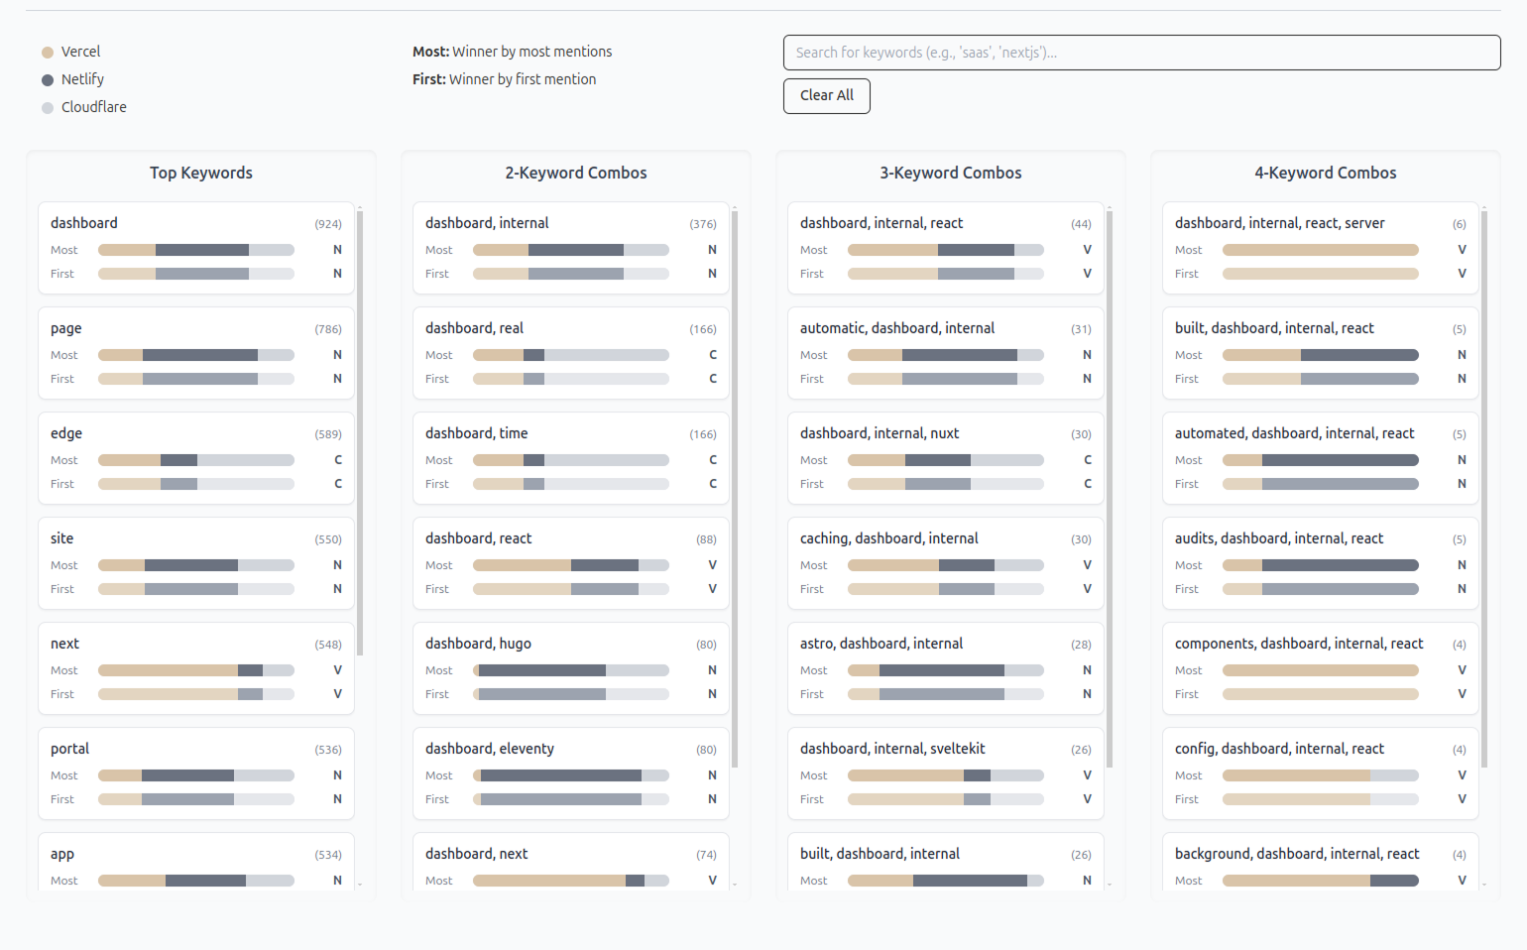Screen dimensions: 1527x950
Task: Select the 'dashboard, eleventy' combo card
Action: [570, 772]
